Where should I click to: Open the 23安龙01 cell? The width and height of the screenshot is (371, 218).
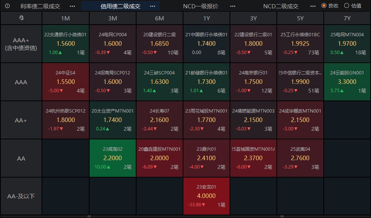coord(206,196)
